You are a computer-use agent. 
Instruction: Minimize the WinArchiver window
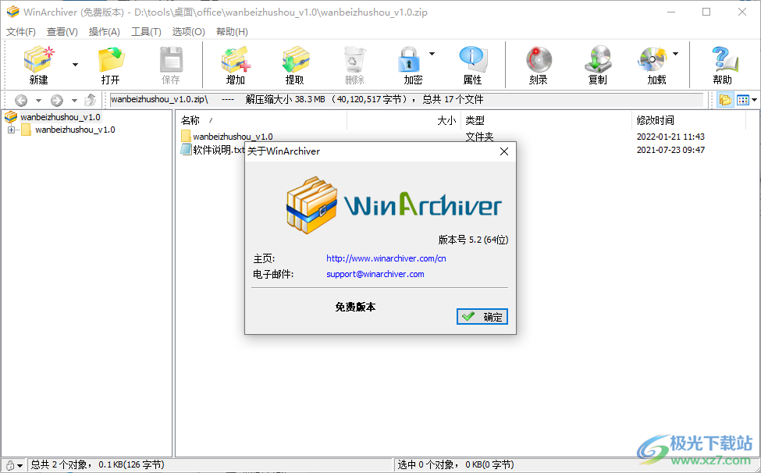[670, 12]
